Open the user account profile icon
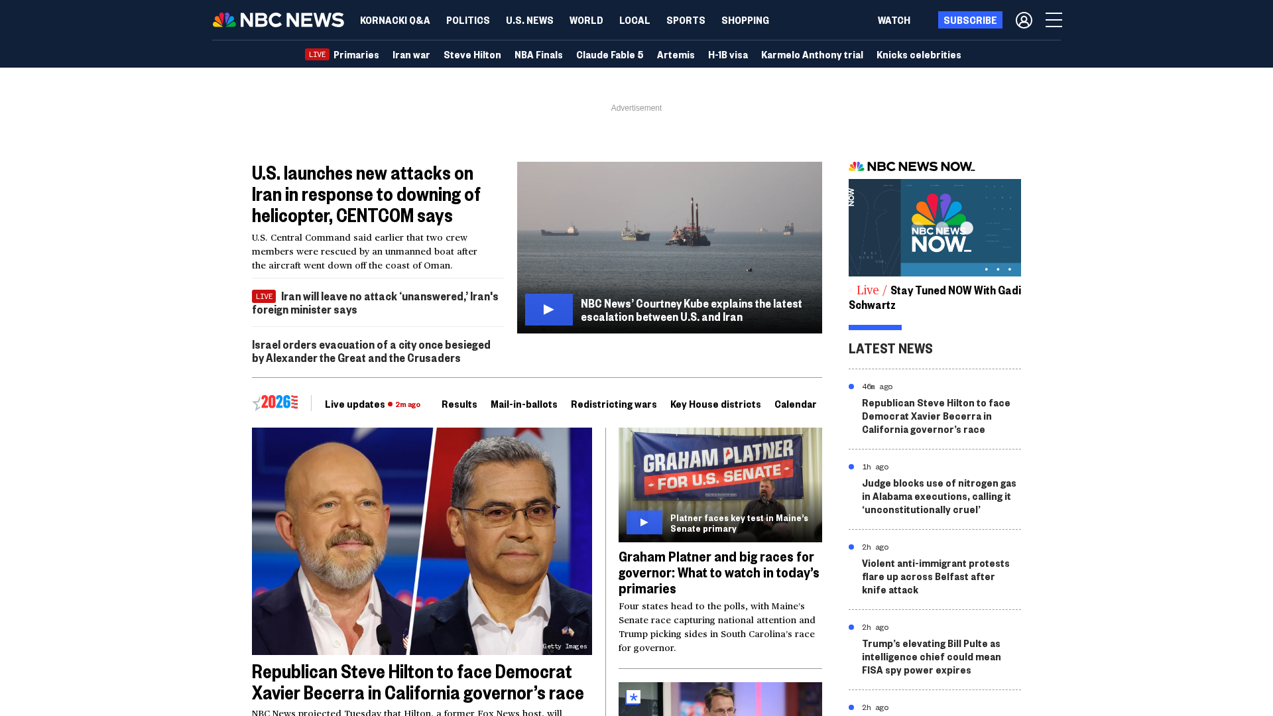 tap(1024, 20)
